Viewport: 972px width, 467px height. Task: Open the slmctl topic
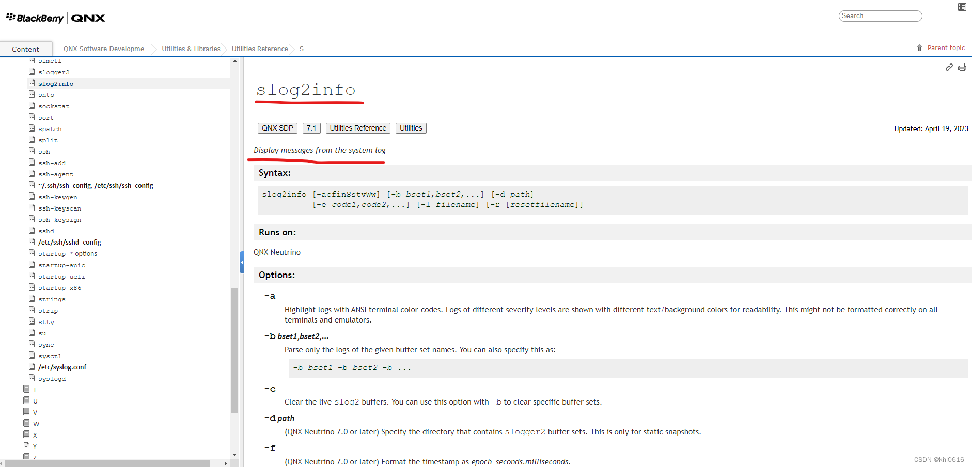point(50,61)
